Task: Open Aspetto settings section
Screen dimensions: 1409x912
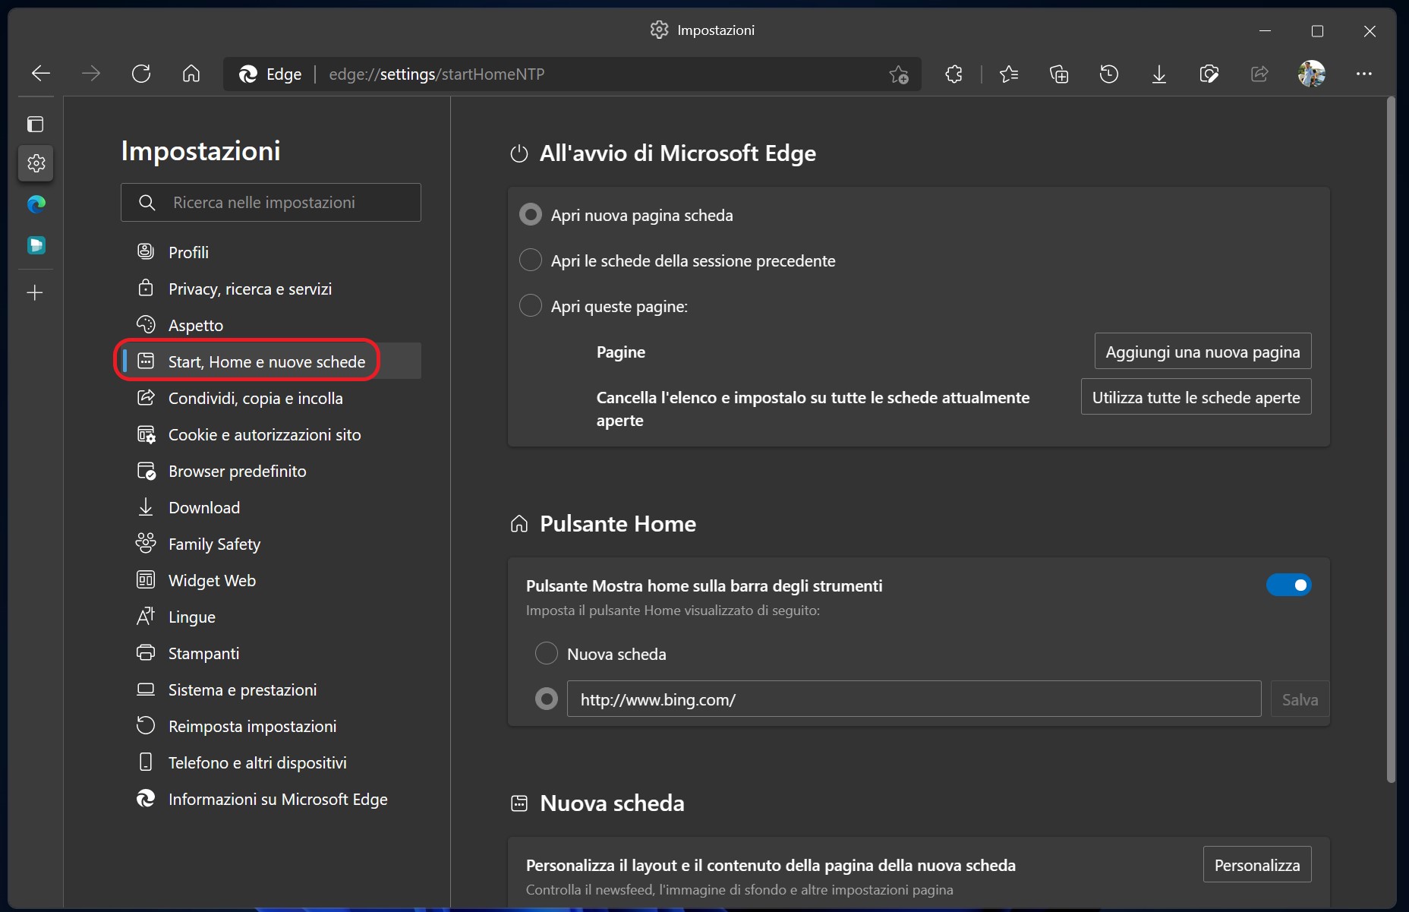Action: 271,325
